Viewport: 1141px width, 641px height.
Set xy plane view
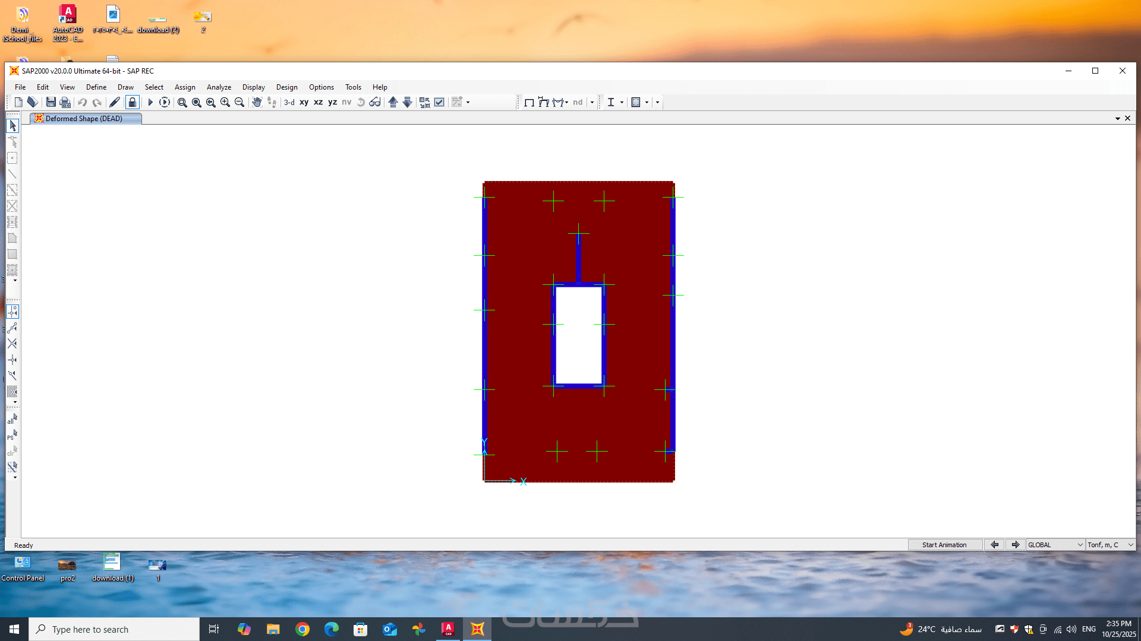pyautogui.click(x=304, y=102)
